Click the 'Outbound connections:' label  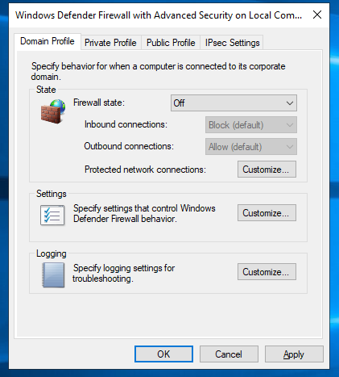click(129, 146)
